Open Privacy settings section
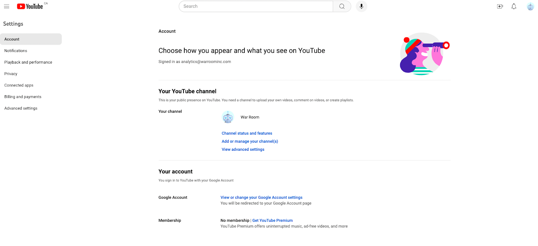538x246 pixels. pos(11,74)
